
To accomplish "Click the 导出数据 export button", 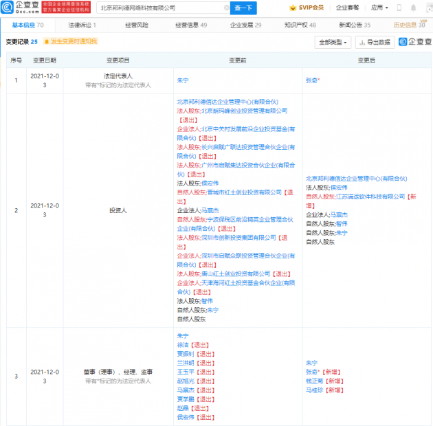I will click(x=375, y=42).
